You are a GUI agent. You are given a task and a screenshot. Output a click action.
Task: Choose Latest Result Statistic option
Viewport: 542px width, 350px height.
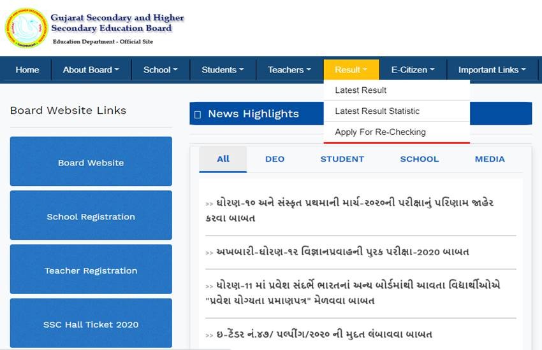pos(377,111)
